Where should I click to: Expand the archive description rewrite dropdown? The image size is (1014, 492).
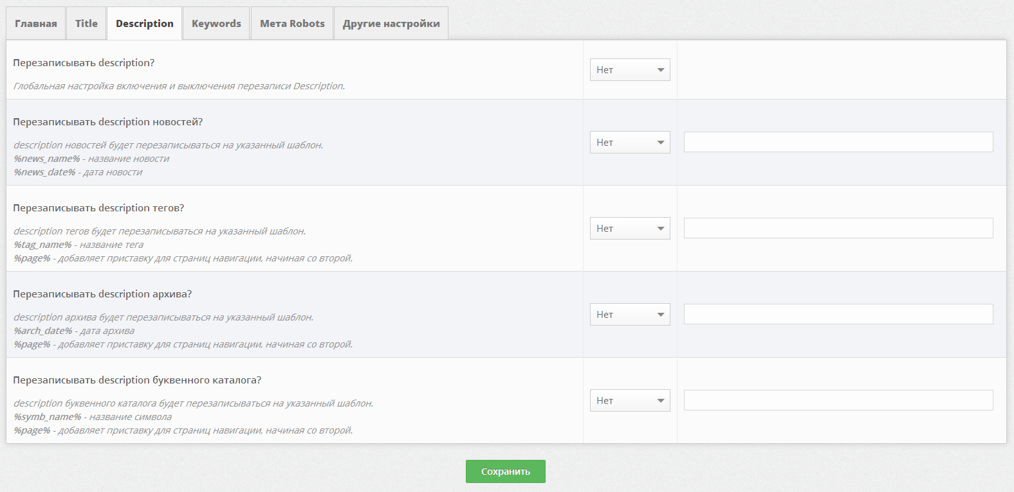point(630,315)
